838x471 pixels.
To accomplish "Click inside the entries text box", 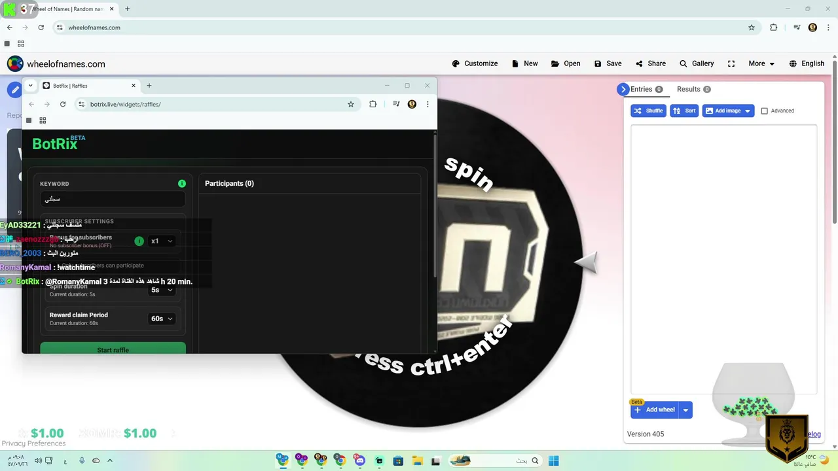I will (723, 258).
